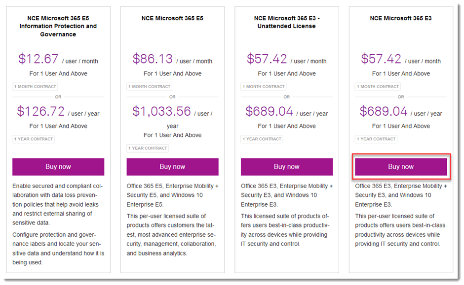Screen dimensions: 464x285
Task: Click the $12.67 per user monthly price
Action: coord(39,59)
